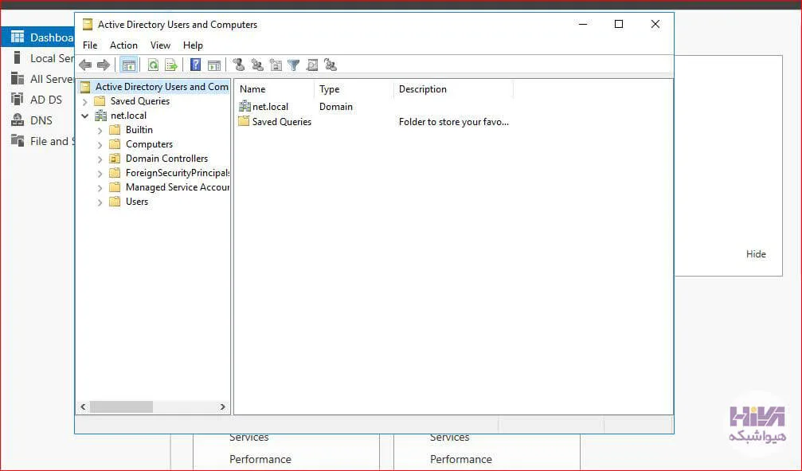Click scroll right arrow of tree scrollbar

pos(222,406)
